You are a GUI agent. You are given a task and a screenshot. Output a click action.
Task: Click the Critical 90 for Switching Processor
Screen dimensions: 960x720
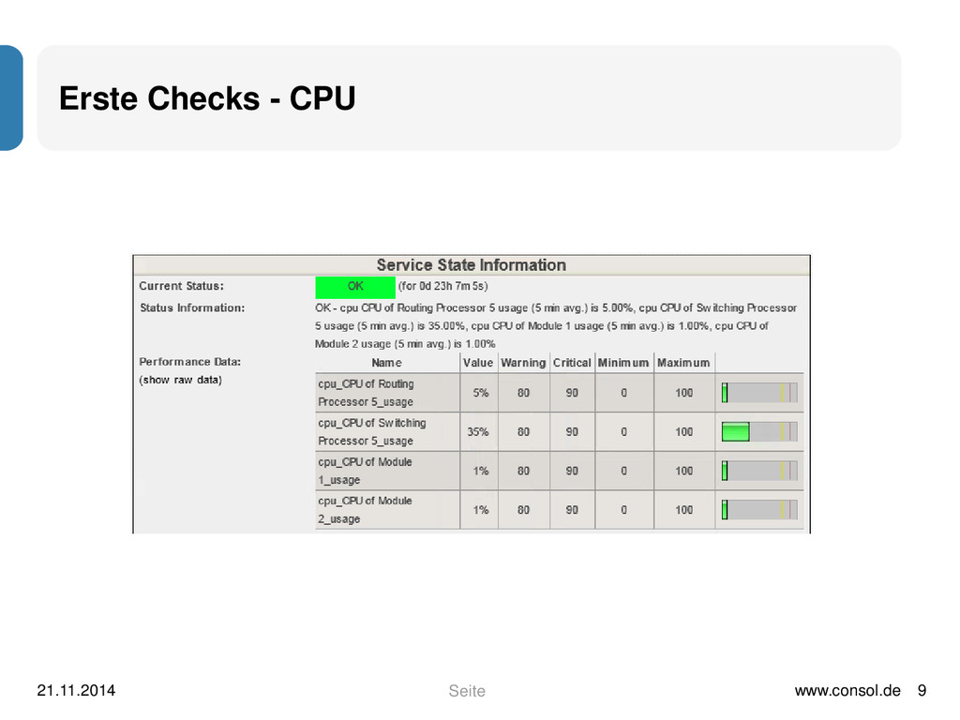tap(572, 431)
